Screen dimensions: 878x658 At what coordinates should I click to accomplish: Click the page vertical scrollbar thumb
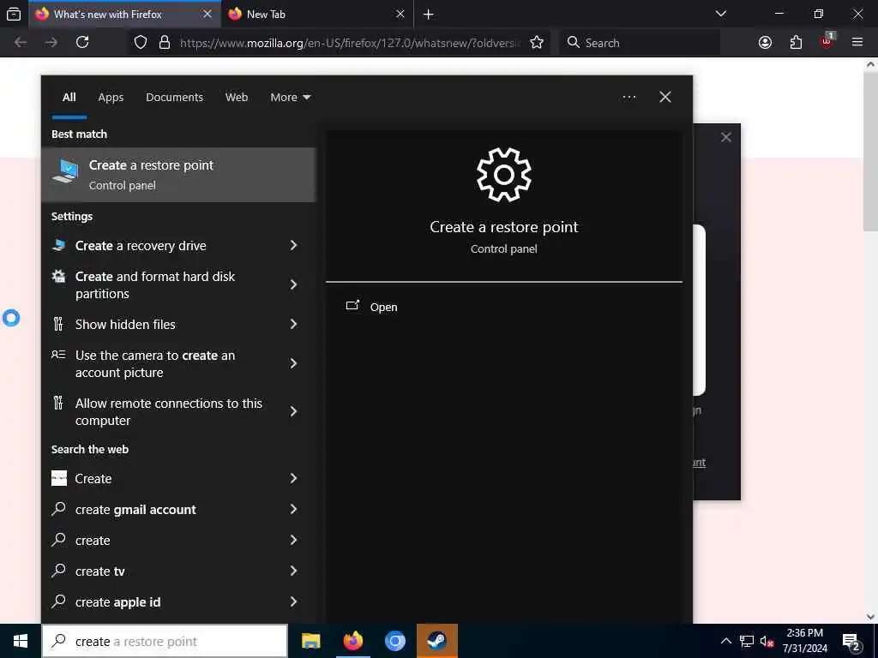pyautogui.click(x=870, y=151)
